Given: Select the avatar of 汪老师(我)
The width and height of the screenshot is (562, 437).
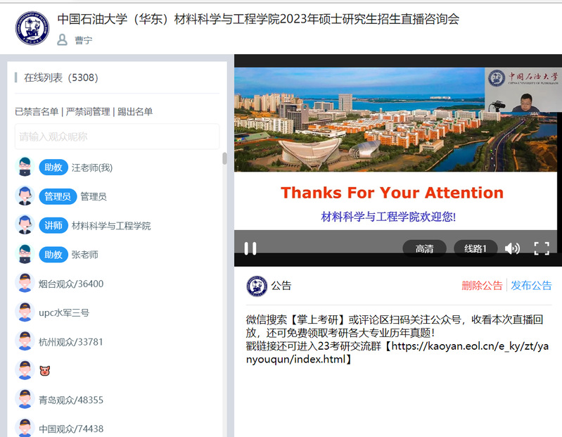Looking at the screenshot, I should point(25,167).
